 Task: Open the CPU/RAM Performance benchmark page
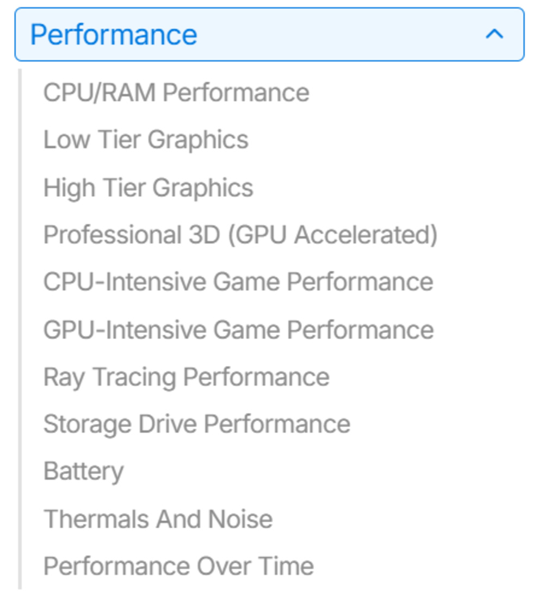pyautogui.click(x=177, y=92)
